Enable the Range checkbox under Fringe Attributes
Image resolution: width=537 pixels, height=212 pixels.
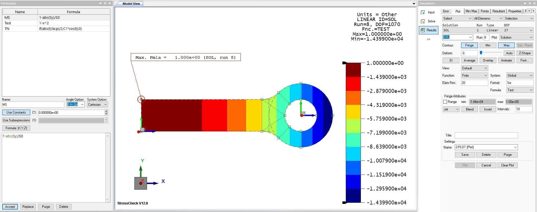[x=445, y=102]
